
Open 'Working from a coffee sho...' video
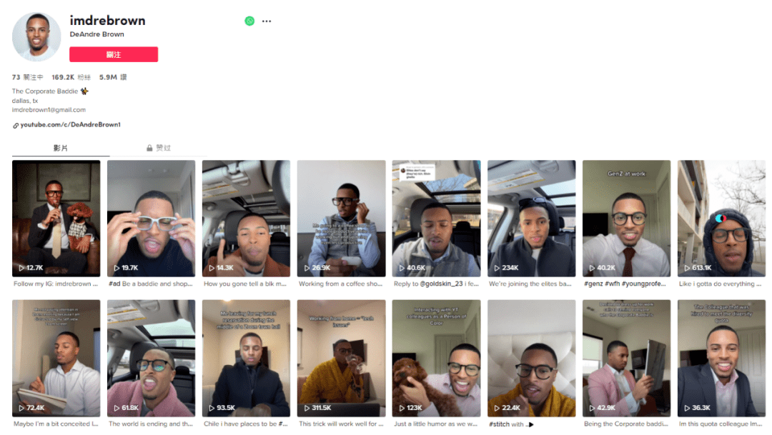pos(341,219)
